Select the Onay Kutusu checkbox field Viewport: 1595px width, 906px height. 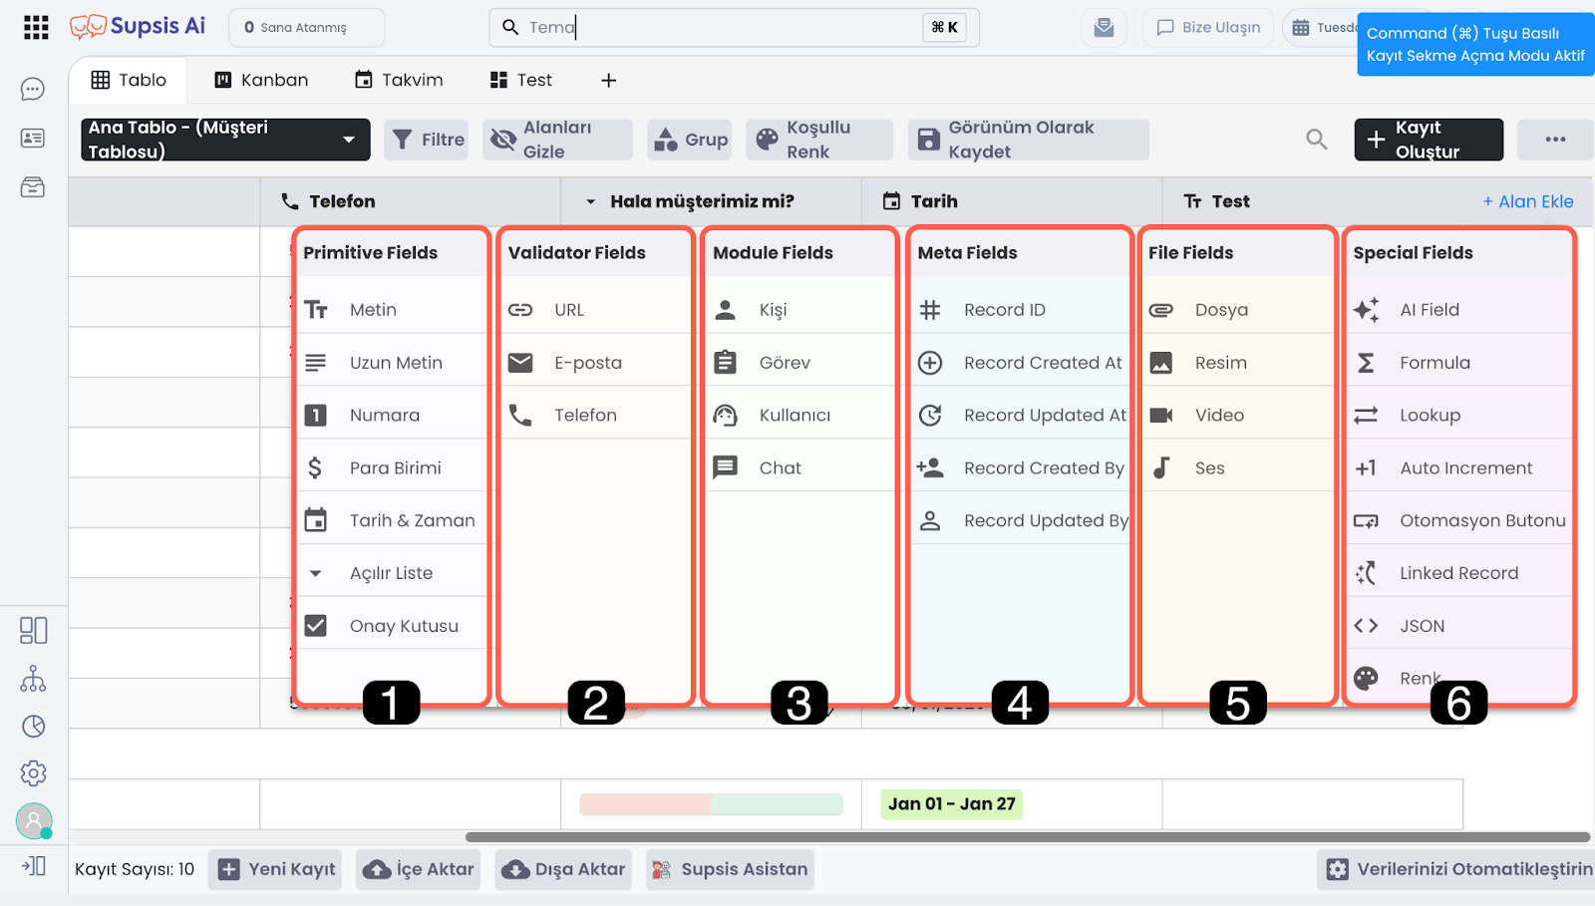(403, 626)
